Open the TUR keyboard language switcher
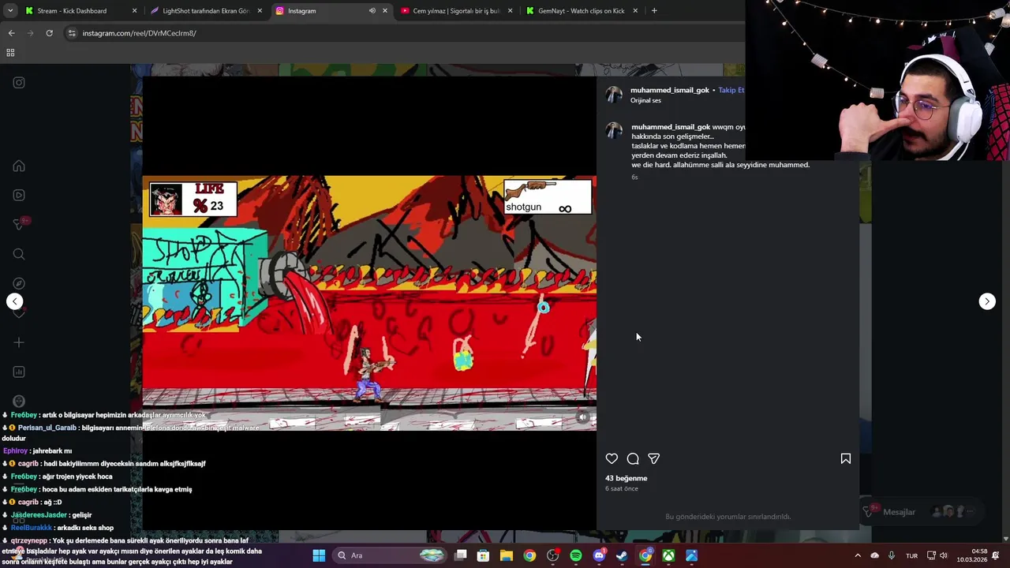 coord(911,555)
